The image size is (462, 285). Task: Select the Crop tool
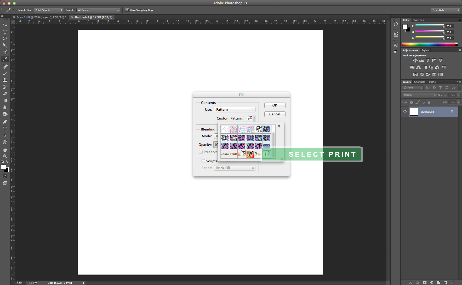point(5,52)
